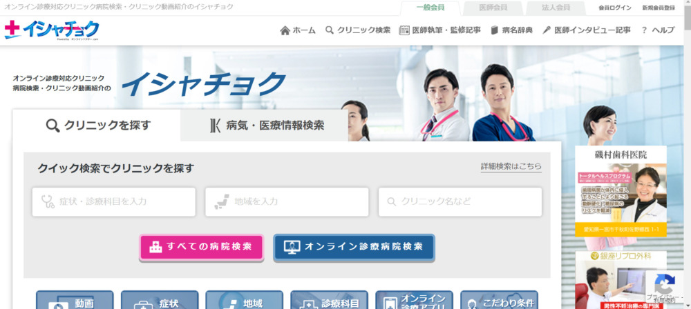Focus the 症状・診療科目を入力 field
691x309 pixels.
coord(114,202)
